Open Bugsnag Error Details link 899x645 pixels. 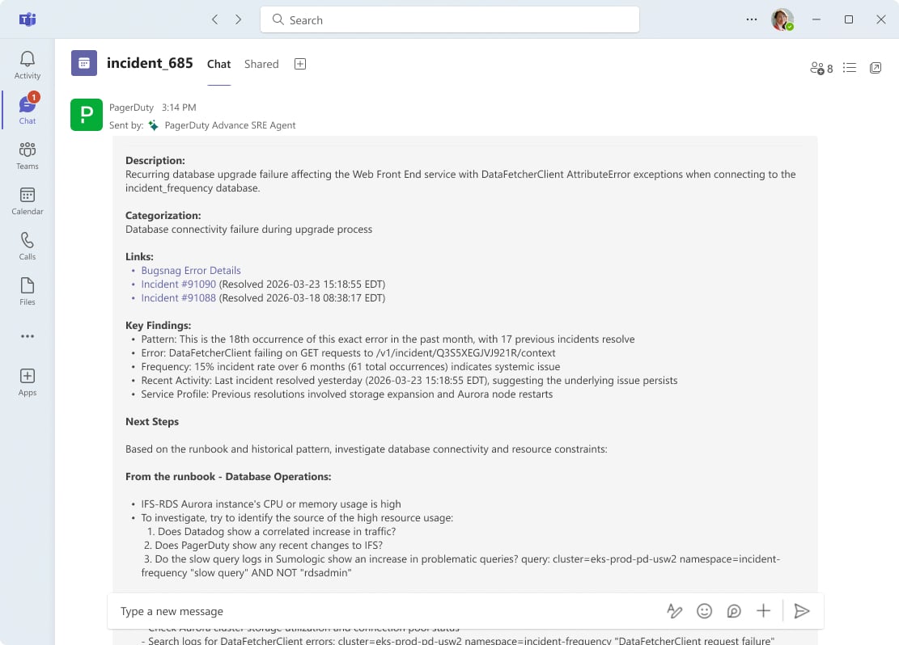(191, 271)
